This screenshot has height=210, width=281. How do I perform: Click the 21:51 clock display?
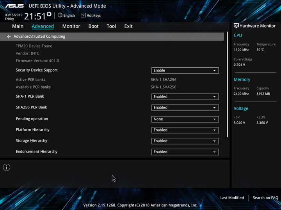click(35, 16)
